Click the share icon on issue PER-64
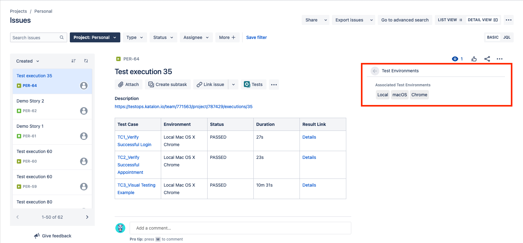This screenshot has height=243, width=523. pos(487,59)
